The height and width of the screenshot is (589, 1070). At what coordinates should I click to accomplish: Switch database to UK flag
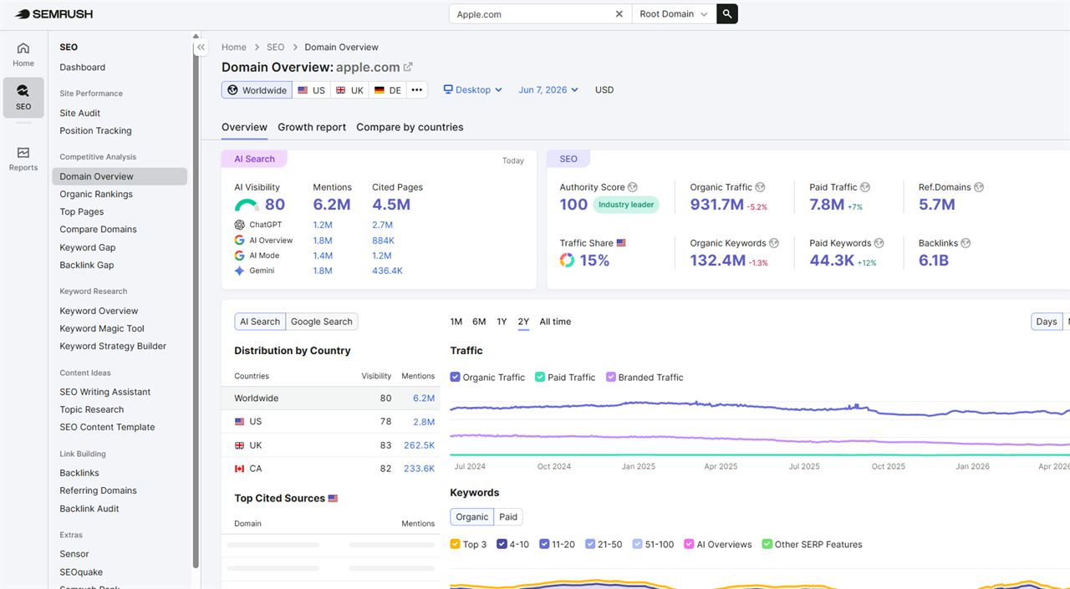350,90
